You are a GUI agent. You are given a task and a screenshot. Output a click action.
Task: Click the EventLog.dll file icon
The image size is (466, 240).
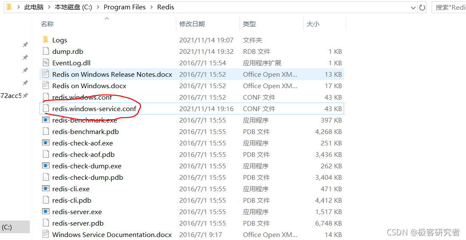(46, 63)
